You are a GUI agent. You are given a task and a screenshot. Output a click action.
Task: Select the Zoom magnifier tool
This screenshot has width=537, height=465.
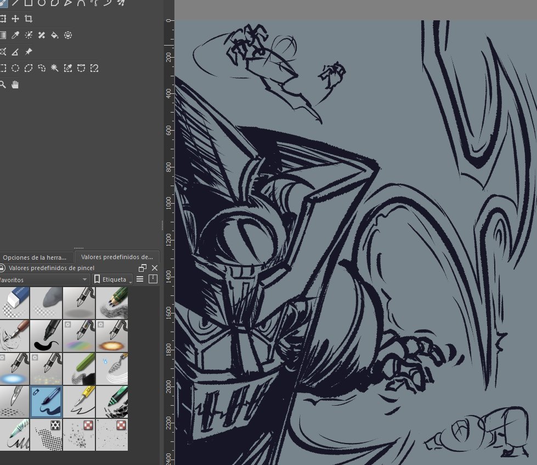2,85
